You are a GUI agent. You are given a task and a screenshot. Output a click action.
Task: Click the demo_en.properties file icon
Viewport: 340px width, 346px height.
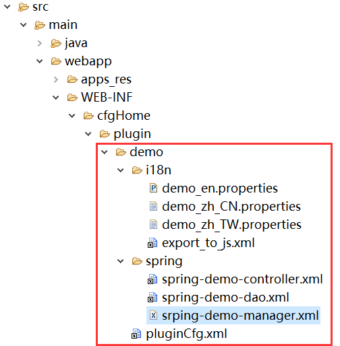(153, 188)
